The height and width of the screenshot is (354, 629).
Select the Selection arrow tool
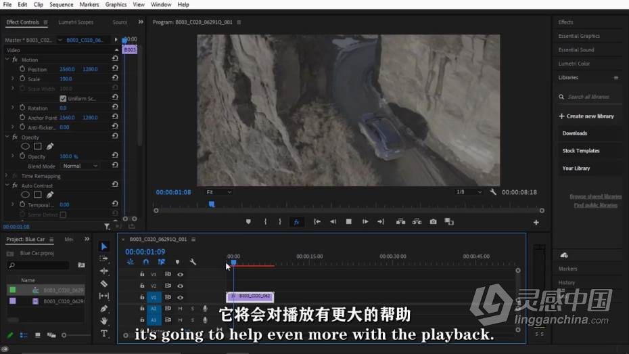pos(104,246)
